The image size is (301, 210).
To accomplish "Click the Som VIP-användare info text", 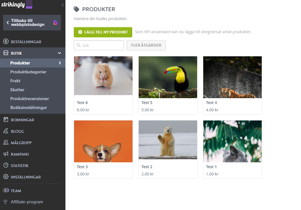I will 193,32.
